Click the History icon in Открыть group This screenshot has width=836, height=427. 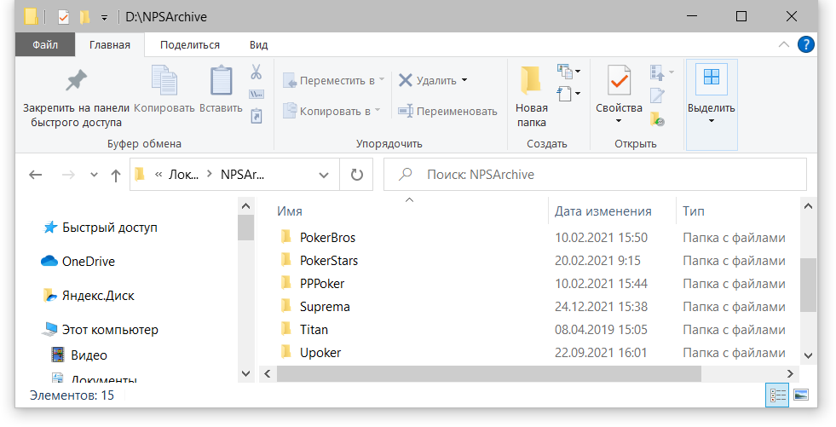657,118
